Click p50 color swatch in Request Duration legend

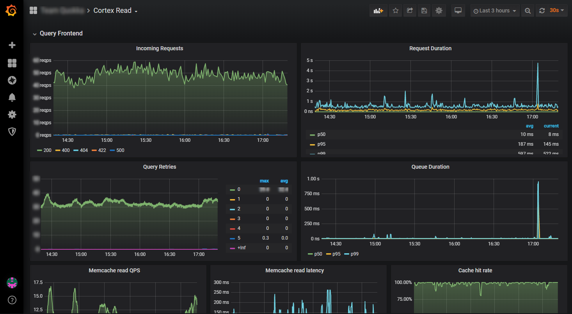[312, 135]
